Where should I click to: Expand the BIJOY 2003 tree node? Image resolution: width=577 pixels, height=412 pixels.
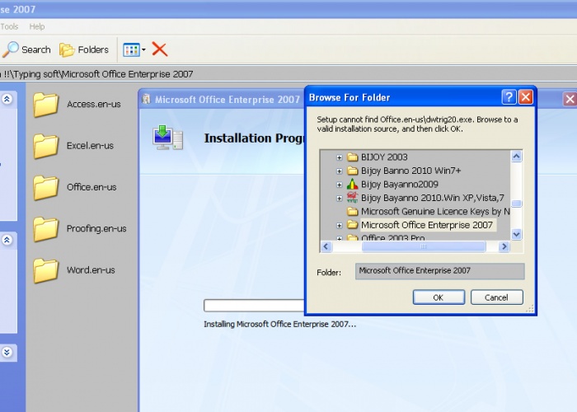pyautogui.click(x=340, y=157)
